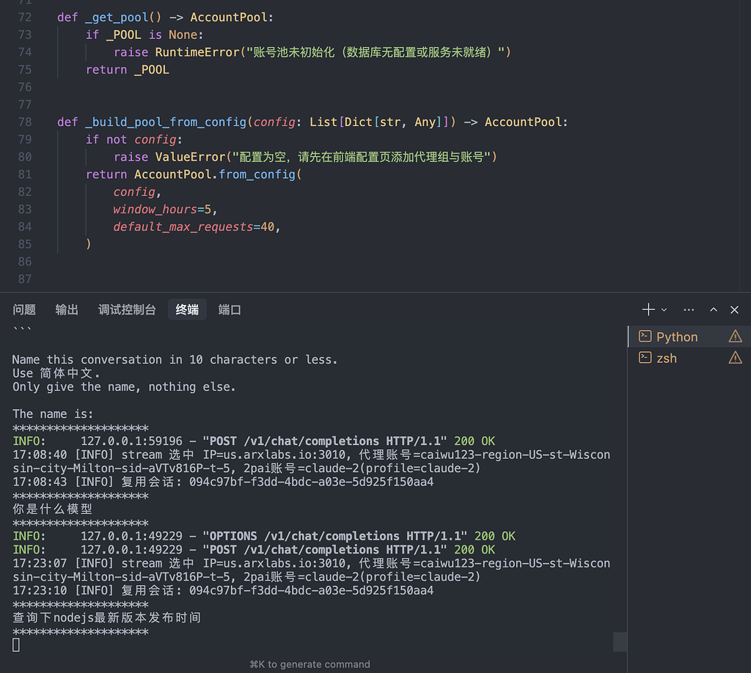Click window_hours=5 argument in editor

tap(162, 209)
